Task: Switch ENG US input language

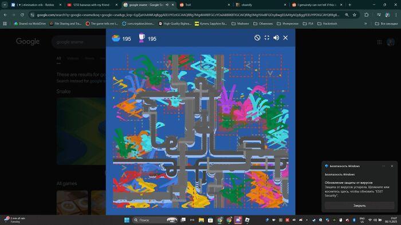Action: click(x=362, y=220)
